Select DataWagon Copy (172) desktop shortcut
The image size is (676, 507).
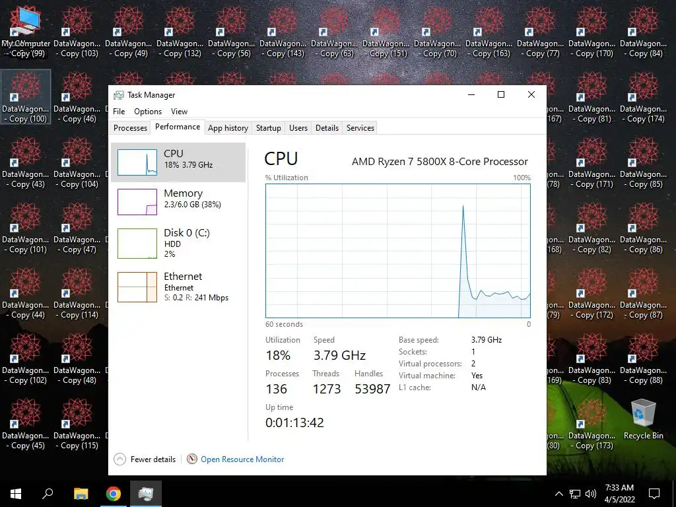click(592, 293)
